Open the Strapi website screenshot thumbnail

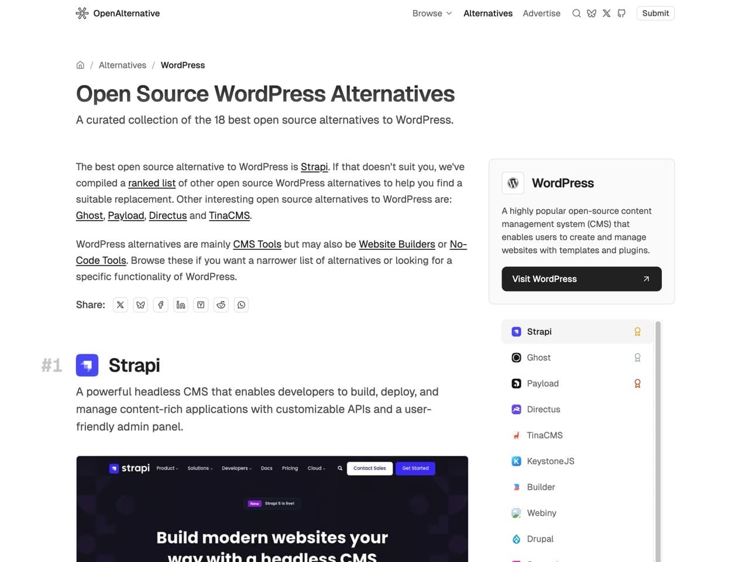pos(272,509)
